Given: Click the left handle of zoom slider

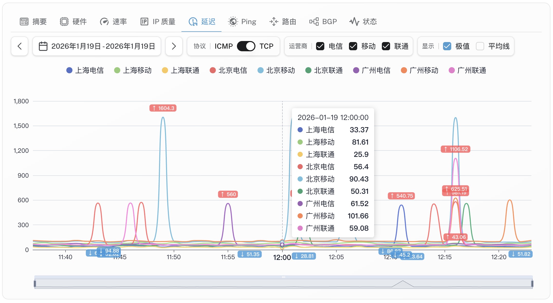Looking at the screenshot, I should pos(35,284).
